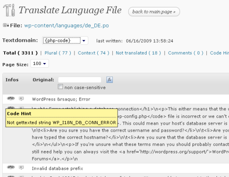Show the Comments ( 0 ) filter
Viewport: 229px width, 177px height.
[186, 53]
